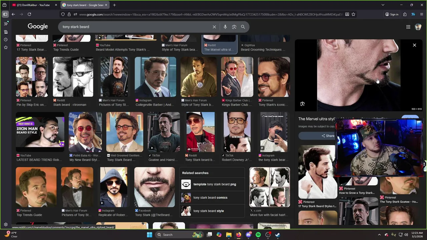Open the 'Tony's Stark's iconic' Pinterest image
This screenshot has height=240, width=427.
[x=274, y=77]
